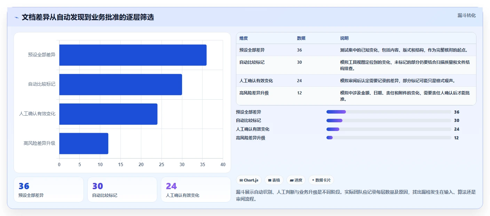Click the 预设全部差异 y-axis label on chart

pos(42,55)
